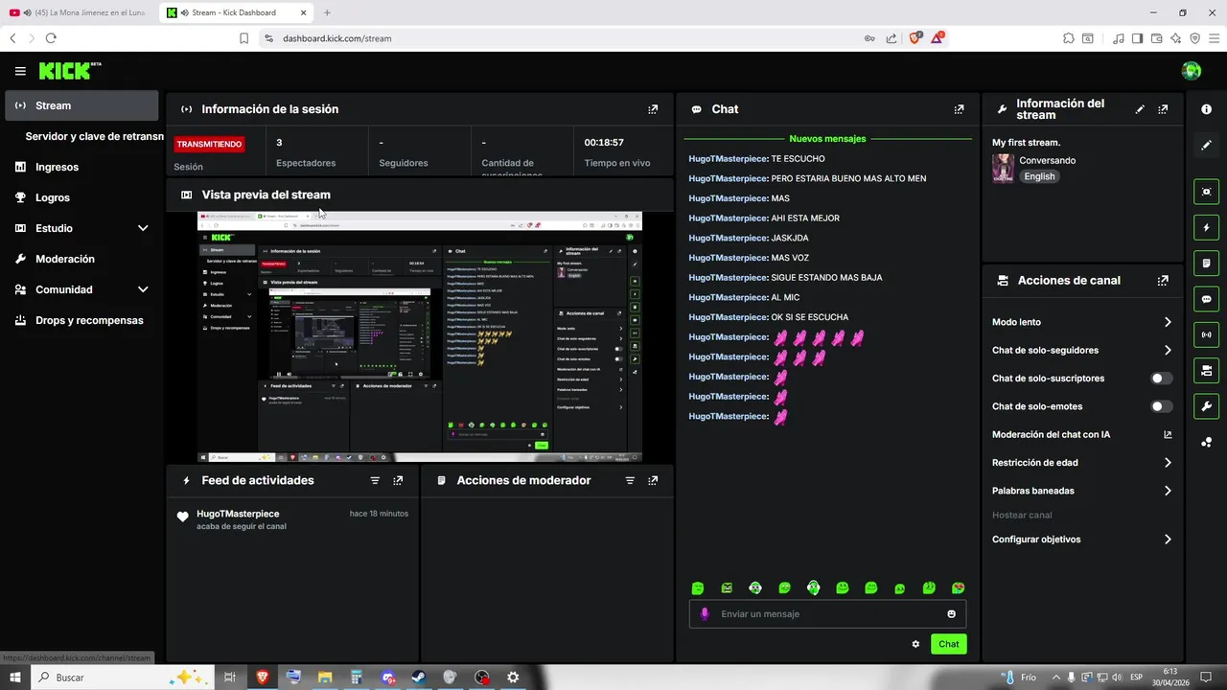Viewport: 1227px width, 690px height.
Task: Toggle the broadcast session info widget in right rail
Action: (x=1207, y=334)
